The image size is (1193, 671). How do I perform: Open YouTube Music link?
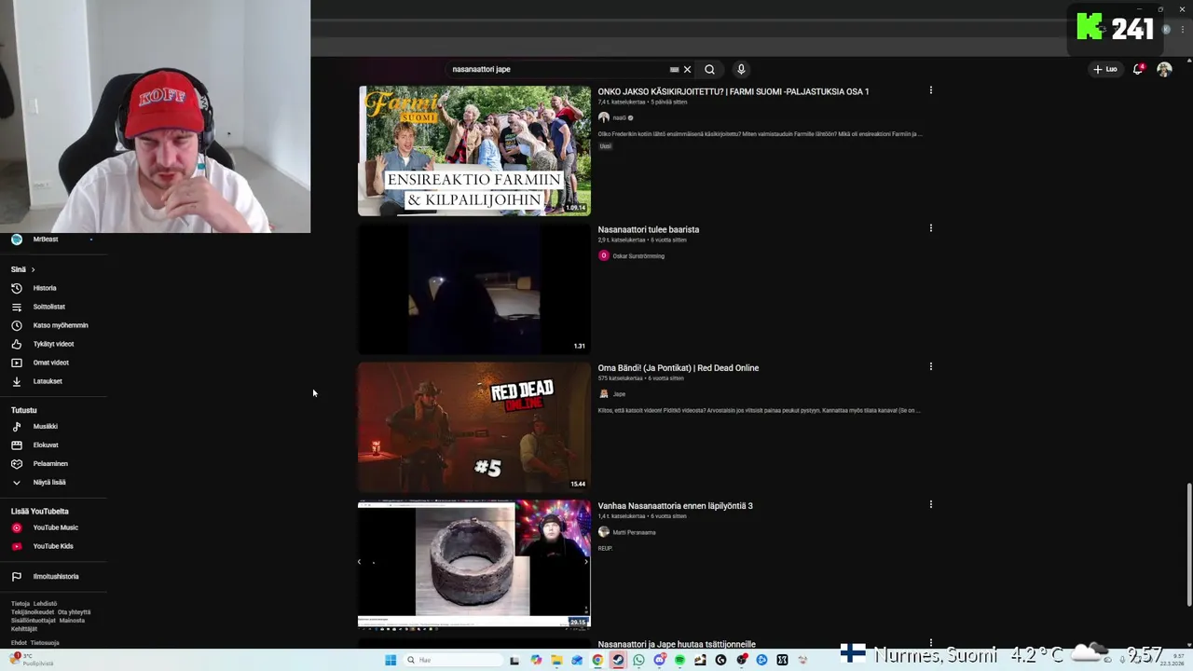click(55, 527)
